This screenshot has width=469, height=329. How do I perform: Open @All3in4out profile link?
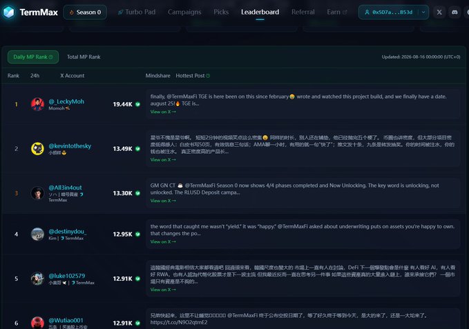click(65, 188)
